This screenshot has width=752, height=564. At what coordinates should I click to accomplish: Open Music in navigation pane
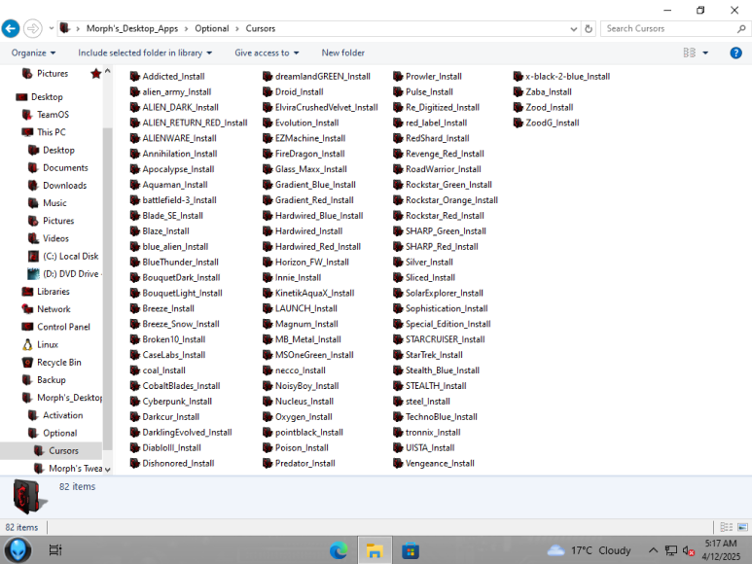coord(54,203)
